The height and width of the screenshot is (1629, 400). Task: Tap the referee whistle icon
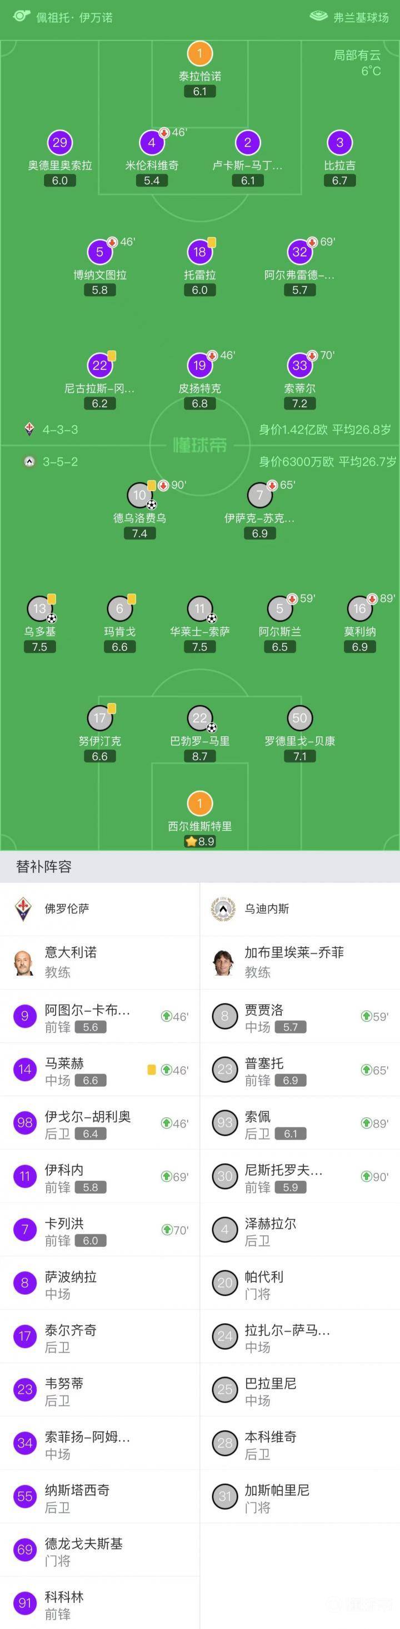coord(22,17)
